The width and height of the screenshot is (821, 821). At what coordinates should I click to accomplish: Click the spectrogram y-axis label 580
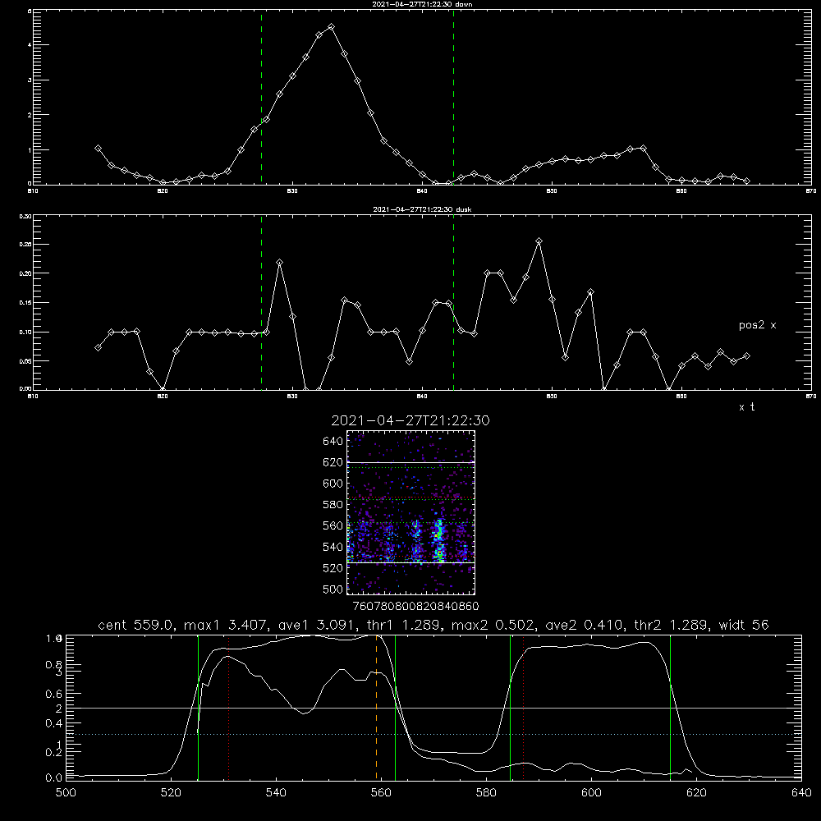point(333,505)
